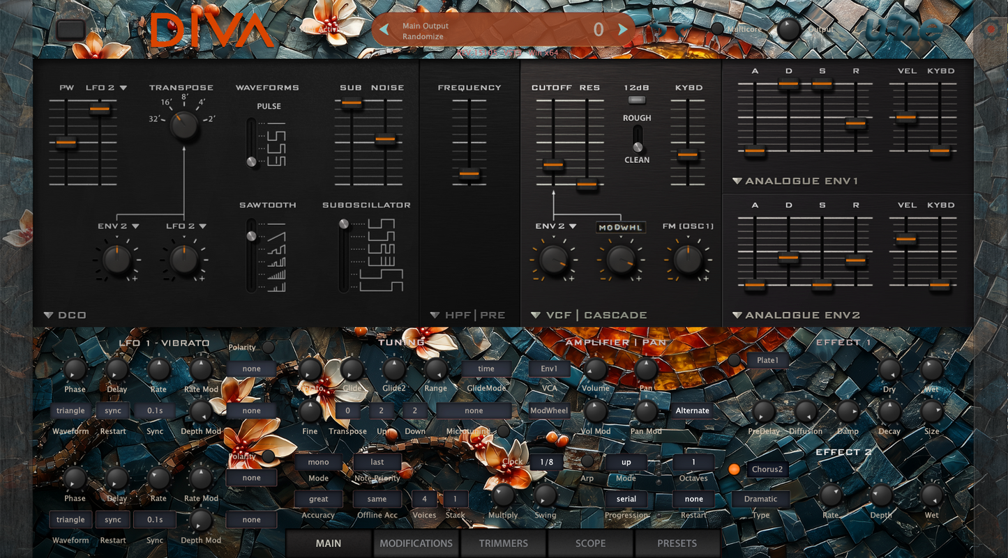The width and height of the screenshot is (1008, 558).
Task: Click the sawtooth waveform shapes graphic
Action: tap(276, 256)
